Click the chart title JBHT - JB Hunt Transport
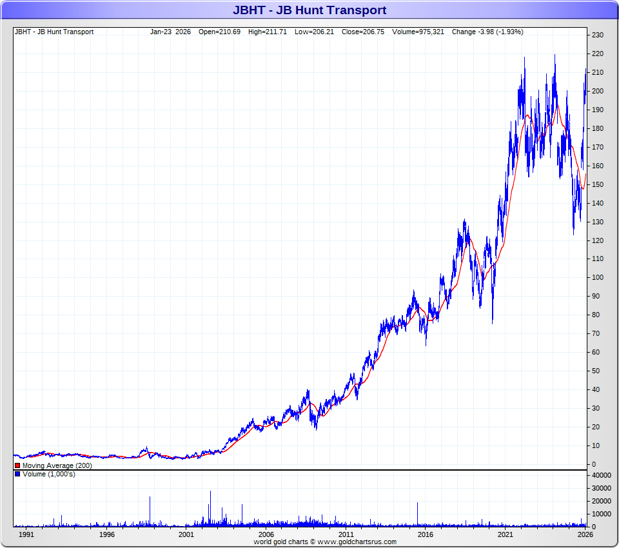The height and width of the screenshot is (548, 619). (309, 10)
